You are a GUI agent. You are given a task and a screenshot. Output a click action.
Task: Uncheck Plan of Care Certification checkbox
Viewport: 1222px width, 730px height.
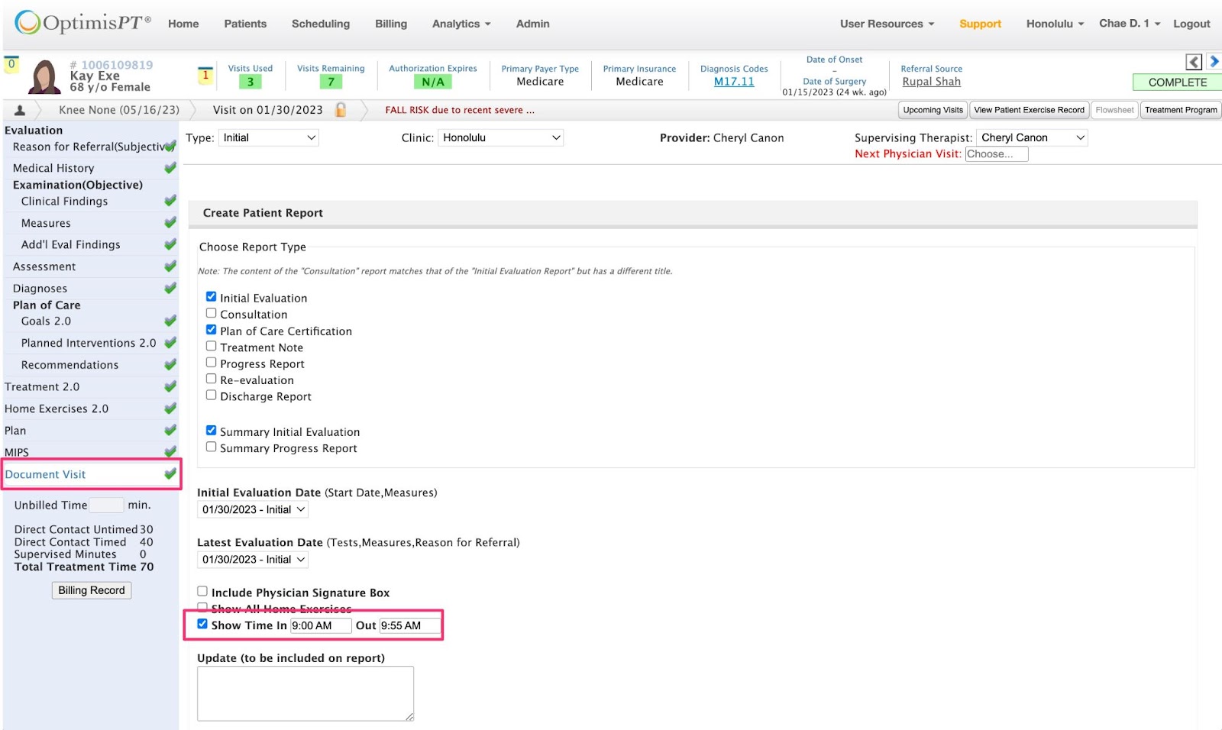point(211,330)
